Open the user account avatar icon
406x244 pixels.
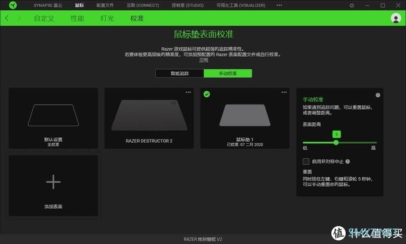click(396, 18)
